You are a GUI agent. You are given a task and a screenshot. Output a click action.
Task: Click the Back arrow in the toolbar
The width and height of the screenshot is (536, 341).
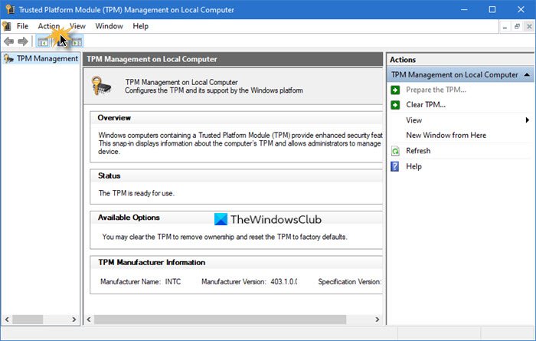click(x=9, y=41)
